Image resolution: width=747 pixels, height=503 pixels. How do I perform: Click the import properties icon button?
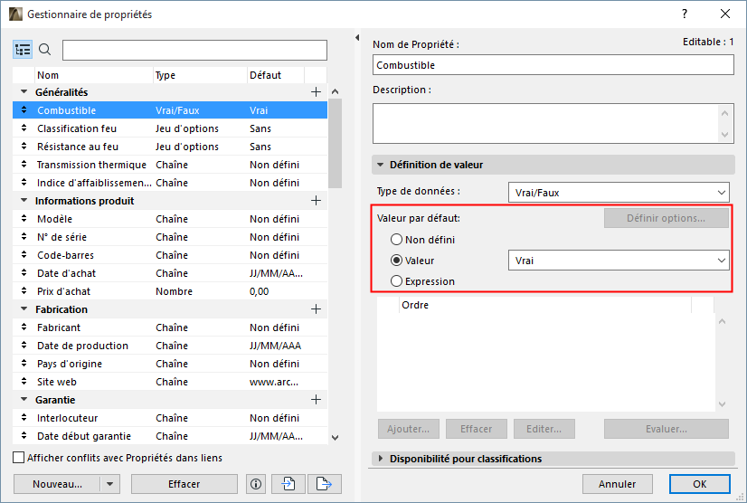point(288,484)
